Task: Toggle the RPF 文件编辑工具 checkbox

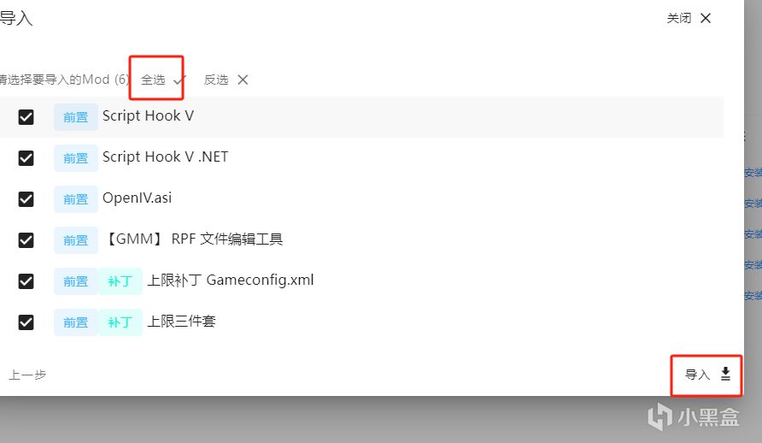Action: coord(26,240)
